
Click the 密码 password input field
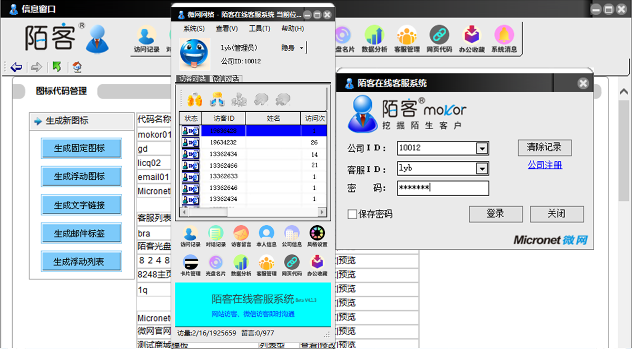443,188
